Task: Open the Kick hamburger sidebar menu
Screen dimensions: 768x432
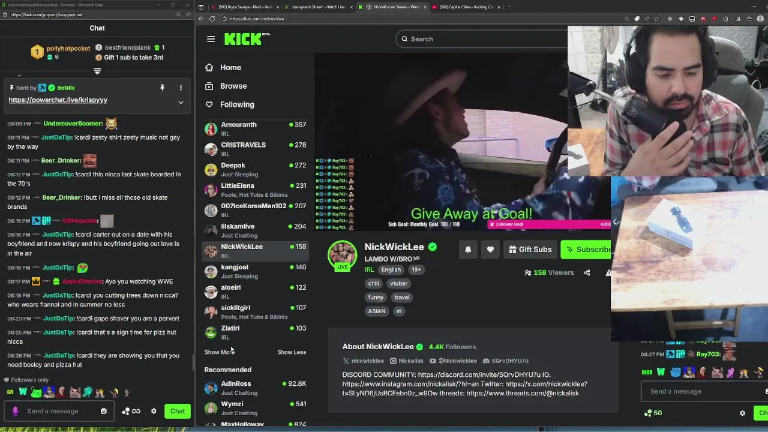Action: pyautogui.click(x=211, y=39)
